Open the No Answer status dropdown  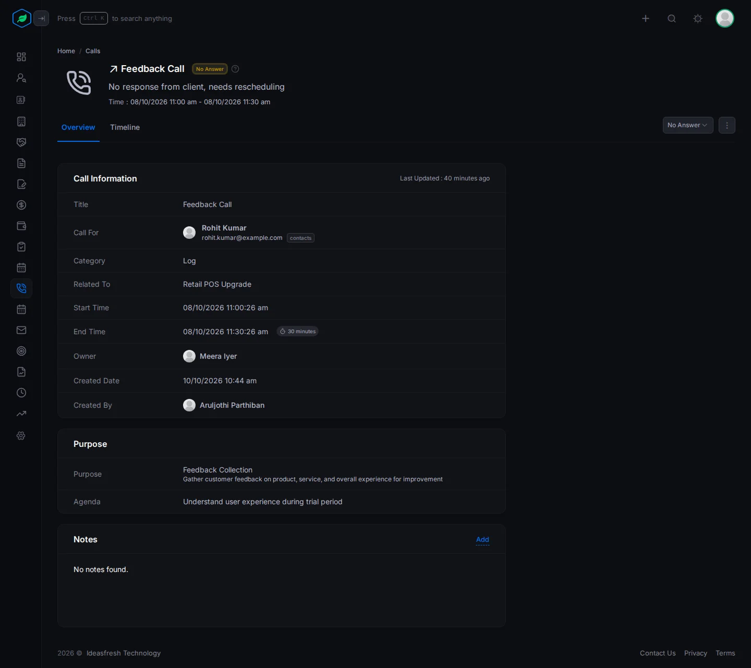click(x=688, y=125)
